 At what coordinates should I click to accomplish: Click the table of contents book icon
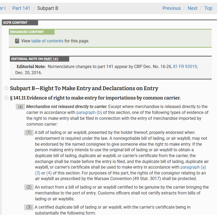point(17,41)
